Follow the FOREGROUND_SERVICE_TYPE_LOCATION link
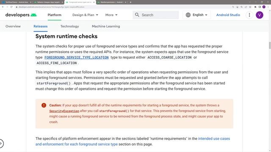 [x=77, y=57]
